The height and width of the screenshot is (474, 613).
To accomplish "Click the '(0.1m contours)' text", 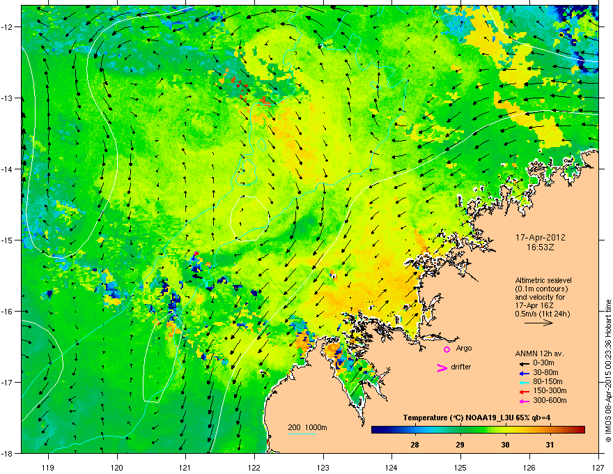I will coord(541,289).
